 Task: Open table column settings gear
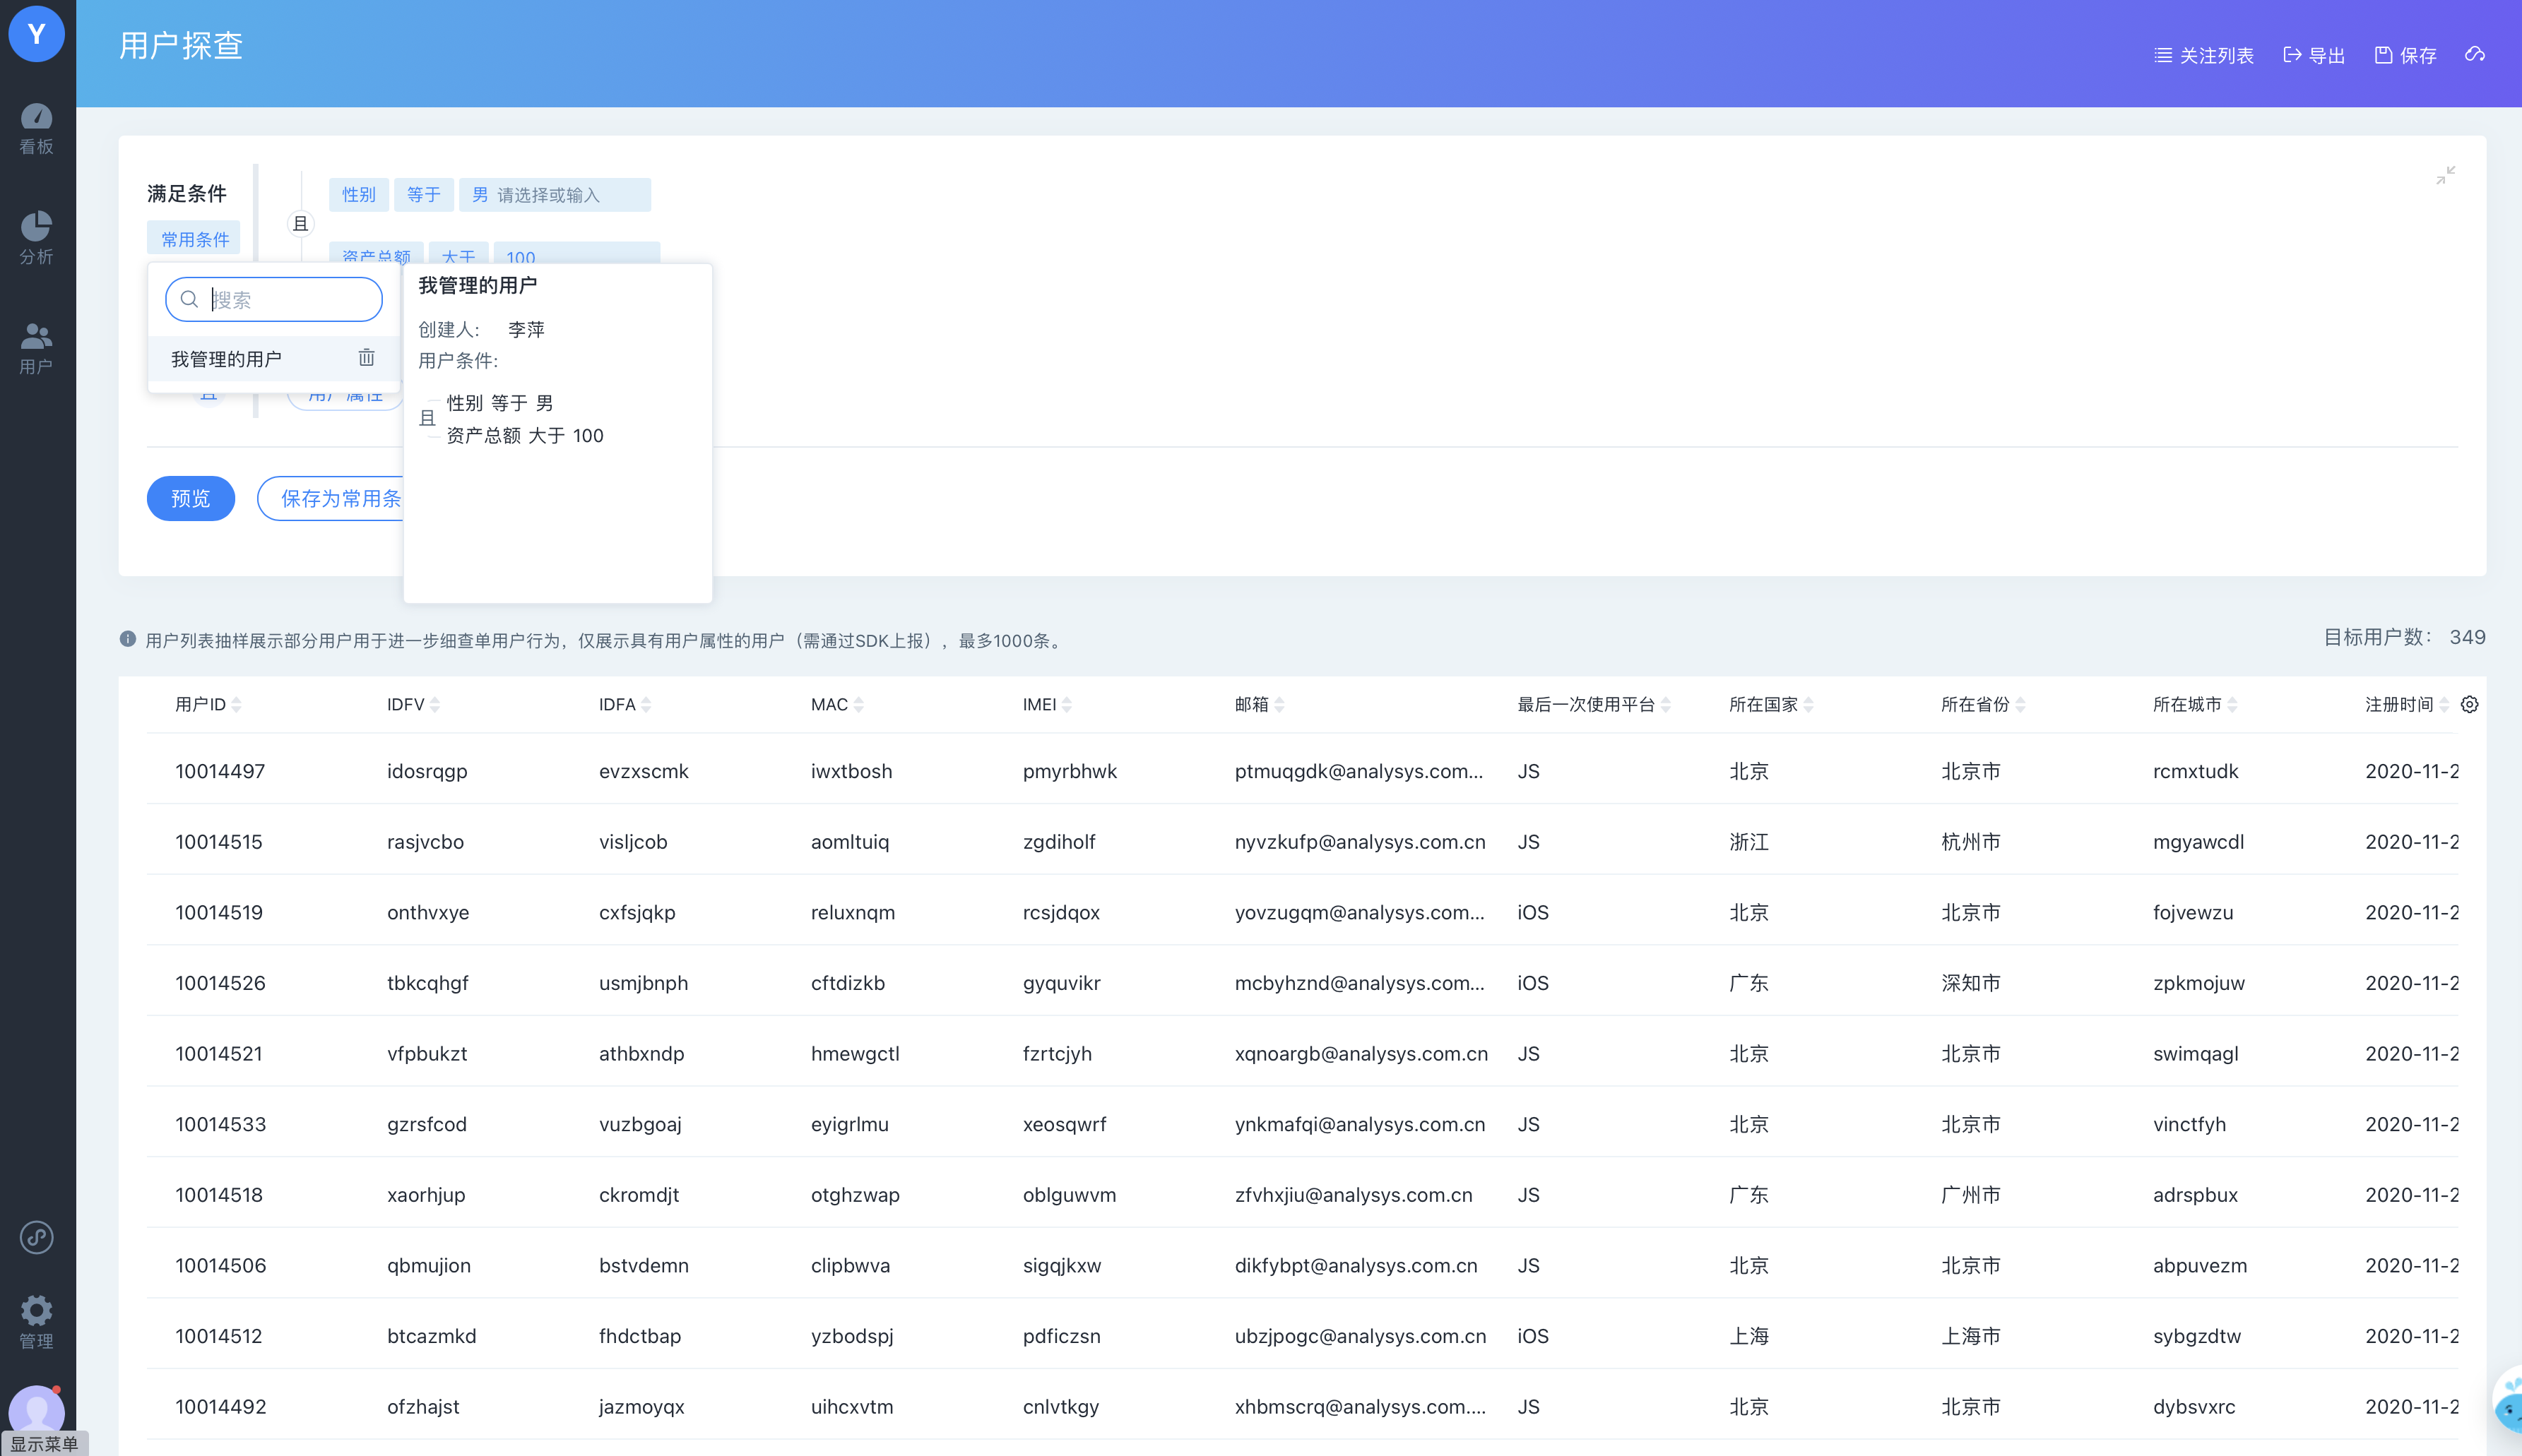pos(2469,704)
